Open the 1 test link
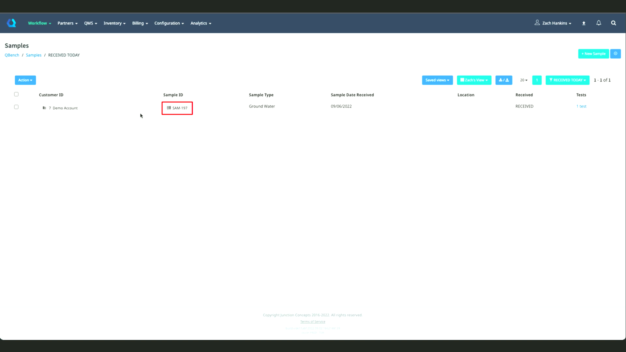The image size is (626, 352). [x=581, y=106]
